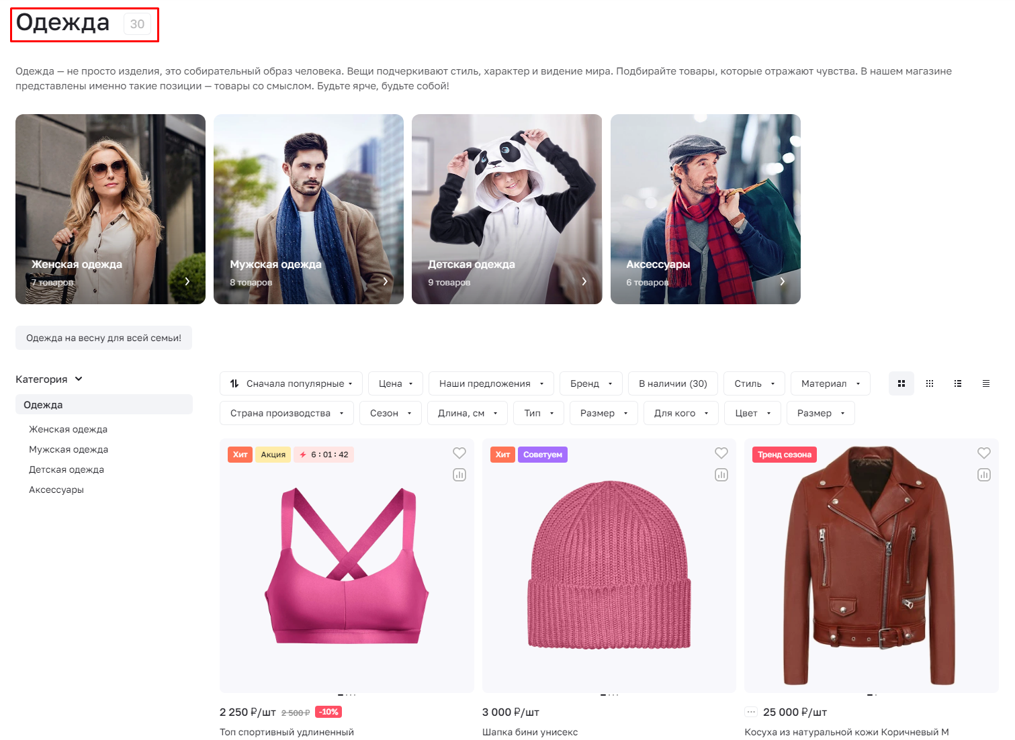The image size is (1015, 740).
Task: Open Наши предложения filter dropdown
Action: click(x=491, y=383)
